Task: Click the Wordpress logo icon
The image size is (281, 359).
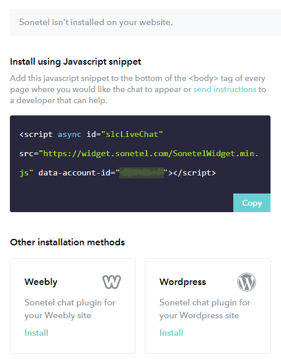Action: pos(247,282)
